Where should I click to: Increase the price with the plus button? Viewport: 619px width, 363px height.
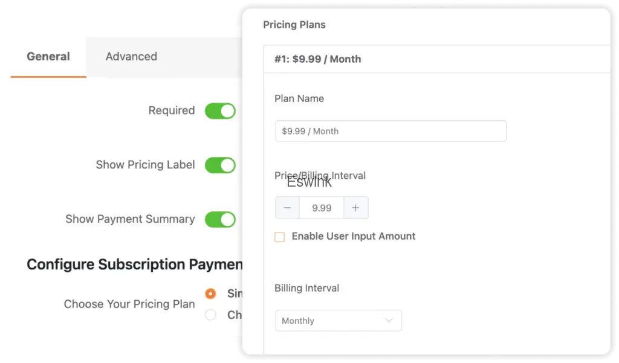(355, 208)
